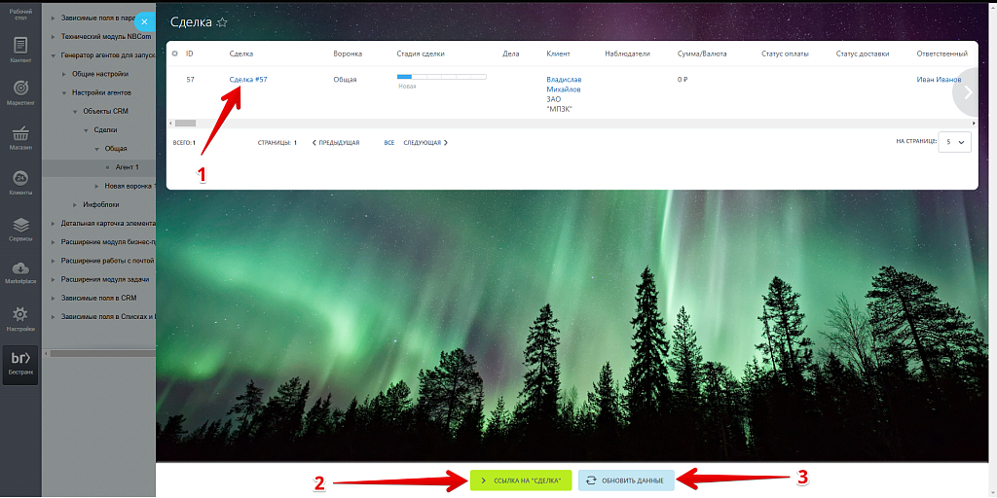Viewport: 997px width, 498px height.
Task: Open Расширения модуля задачи tree item
Action: click(x=105, y=279)
